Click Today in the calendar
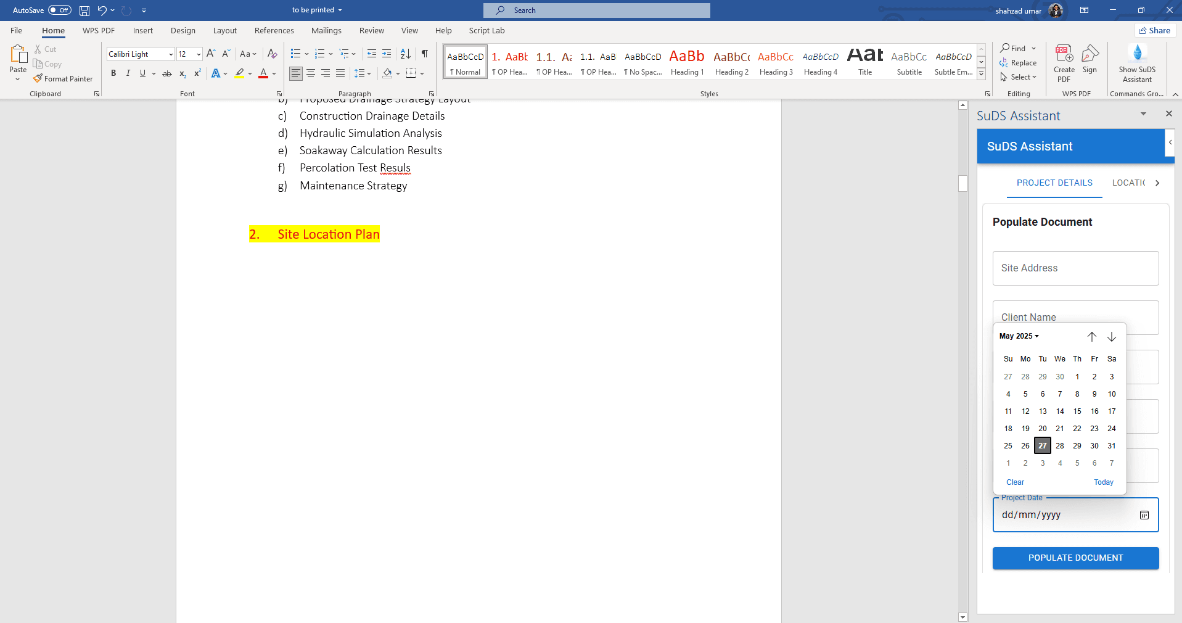1182x623 pixels. click(x=1104, y=482)
